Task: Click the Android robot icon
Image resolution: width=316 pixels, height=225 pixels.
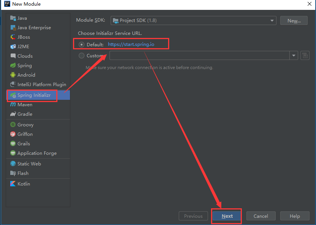Action: click(x=13, y=75)
